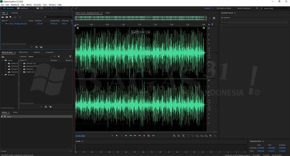Pin the HUD gain control
Image resolution: width=290 pixels, height=156 pixels.
[x=149, y=32]
